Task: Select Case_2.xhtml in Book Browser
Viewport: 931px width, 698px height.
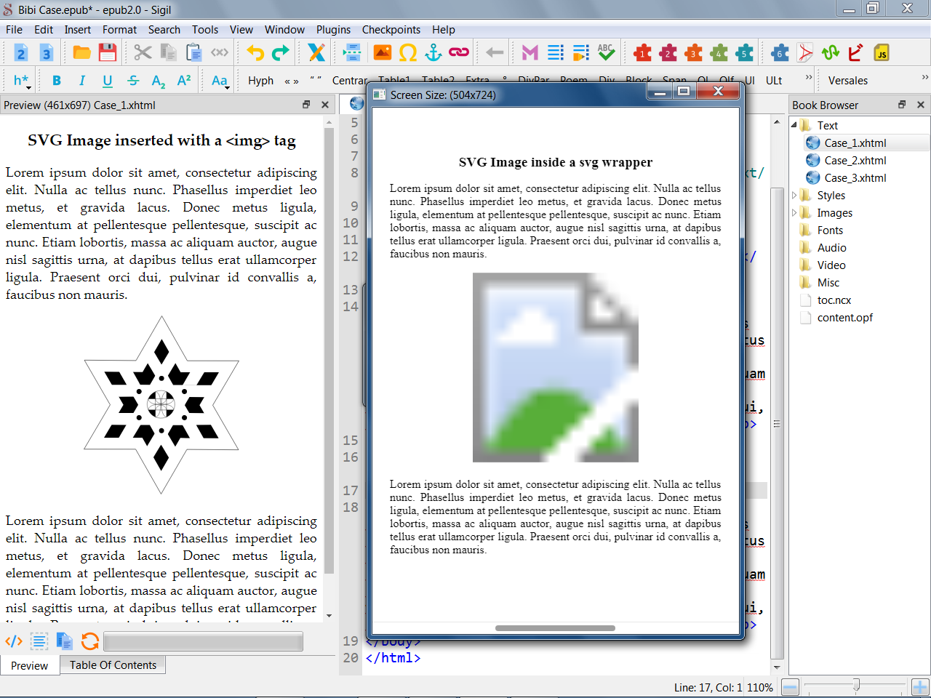Action: 855,161
